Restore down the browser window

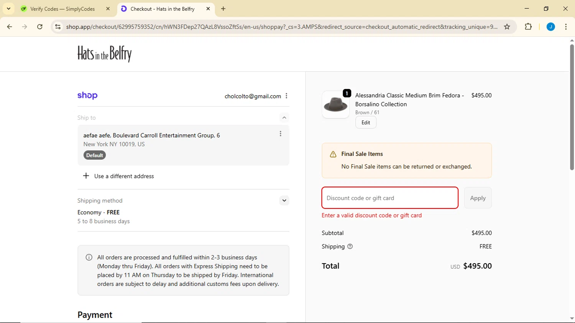click(x=546, y=8)
